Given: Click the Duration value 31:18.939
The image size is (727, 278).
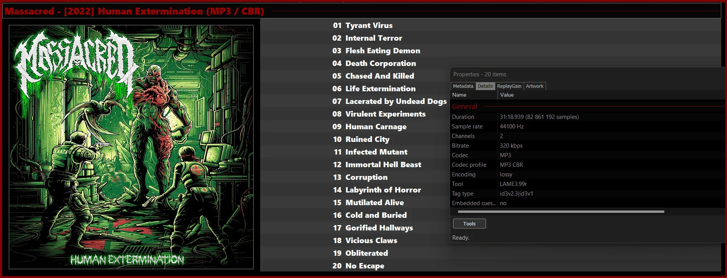Looking at the screenshot, I should coord(539,117).
